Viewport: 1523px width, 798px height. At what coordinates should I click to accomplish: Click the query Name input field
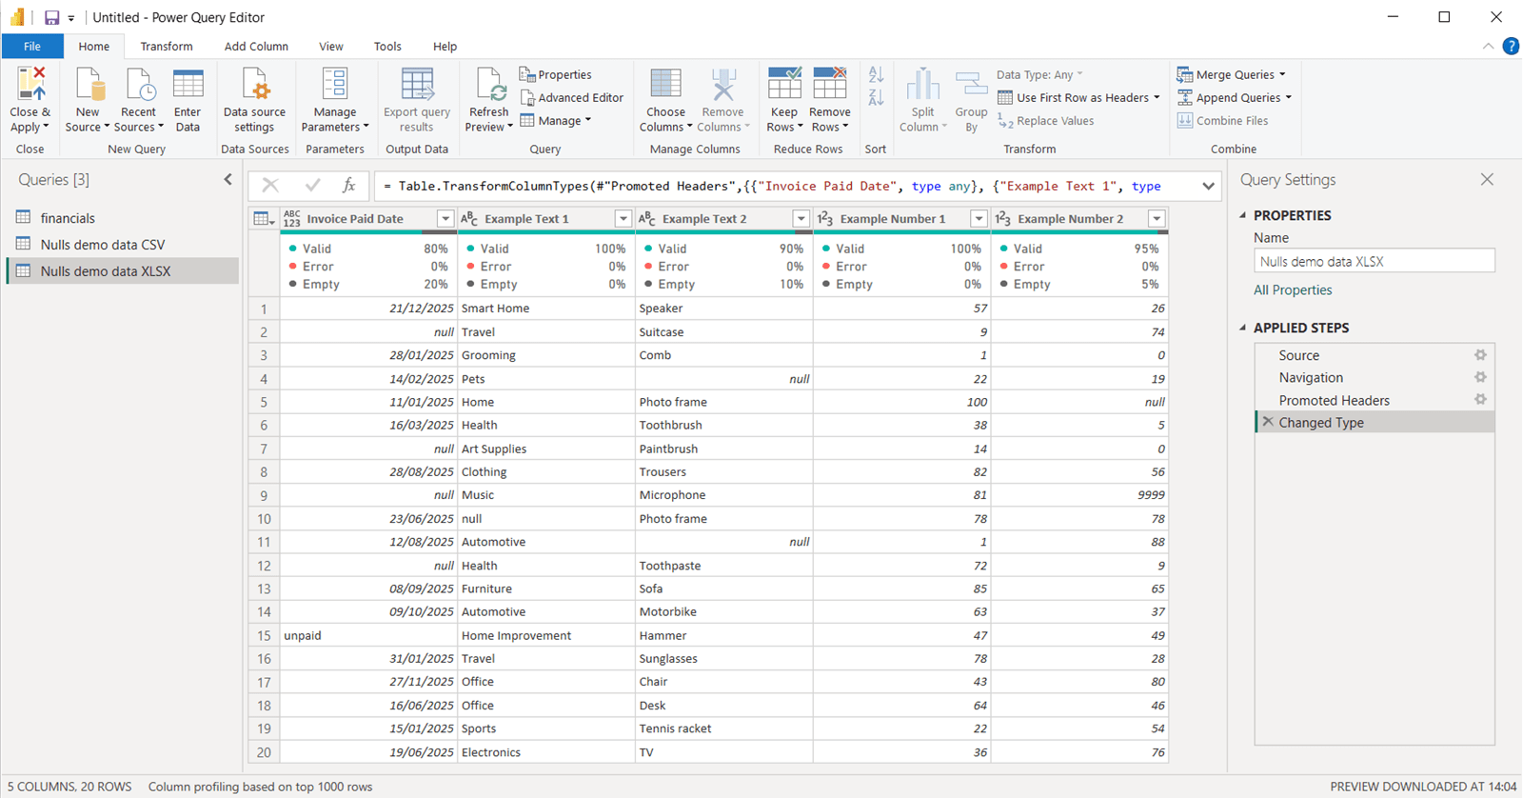1375,261
